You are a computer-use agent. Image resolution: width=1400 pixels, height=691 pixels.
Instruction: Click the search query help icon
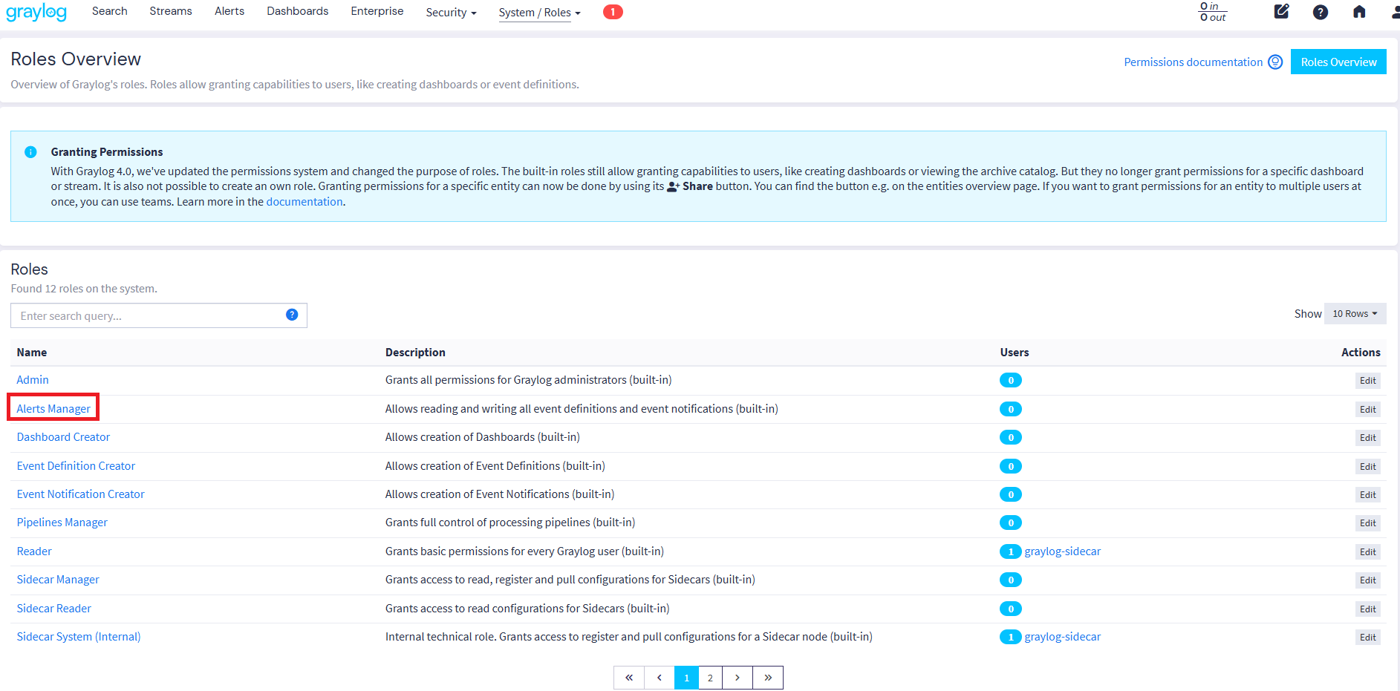click(292, 315)
